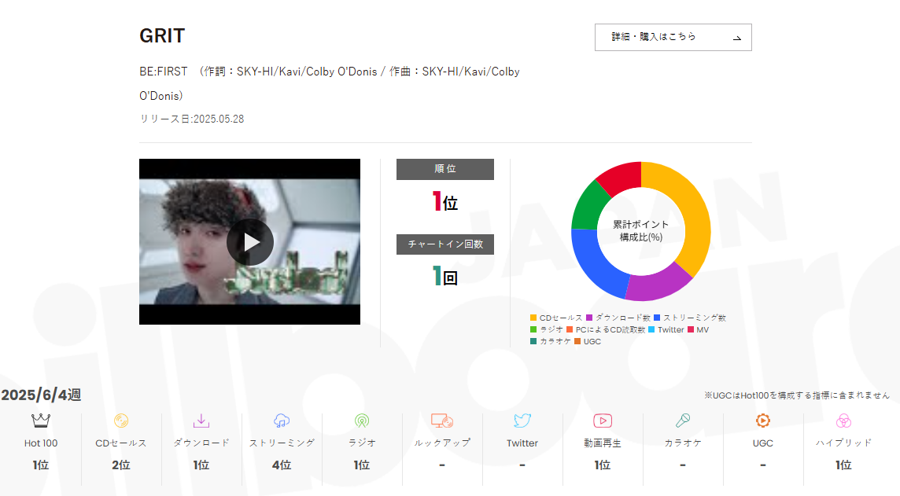Click the 1位 value under Hot 100
The image size is (900, 496).
pyautogui.click(x=41, y=465)
